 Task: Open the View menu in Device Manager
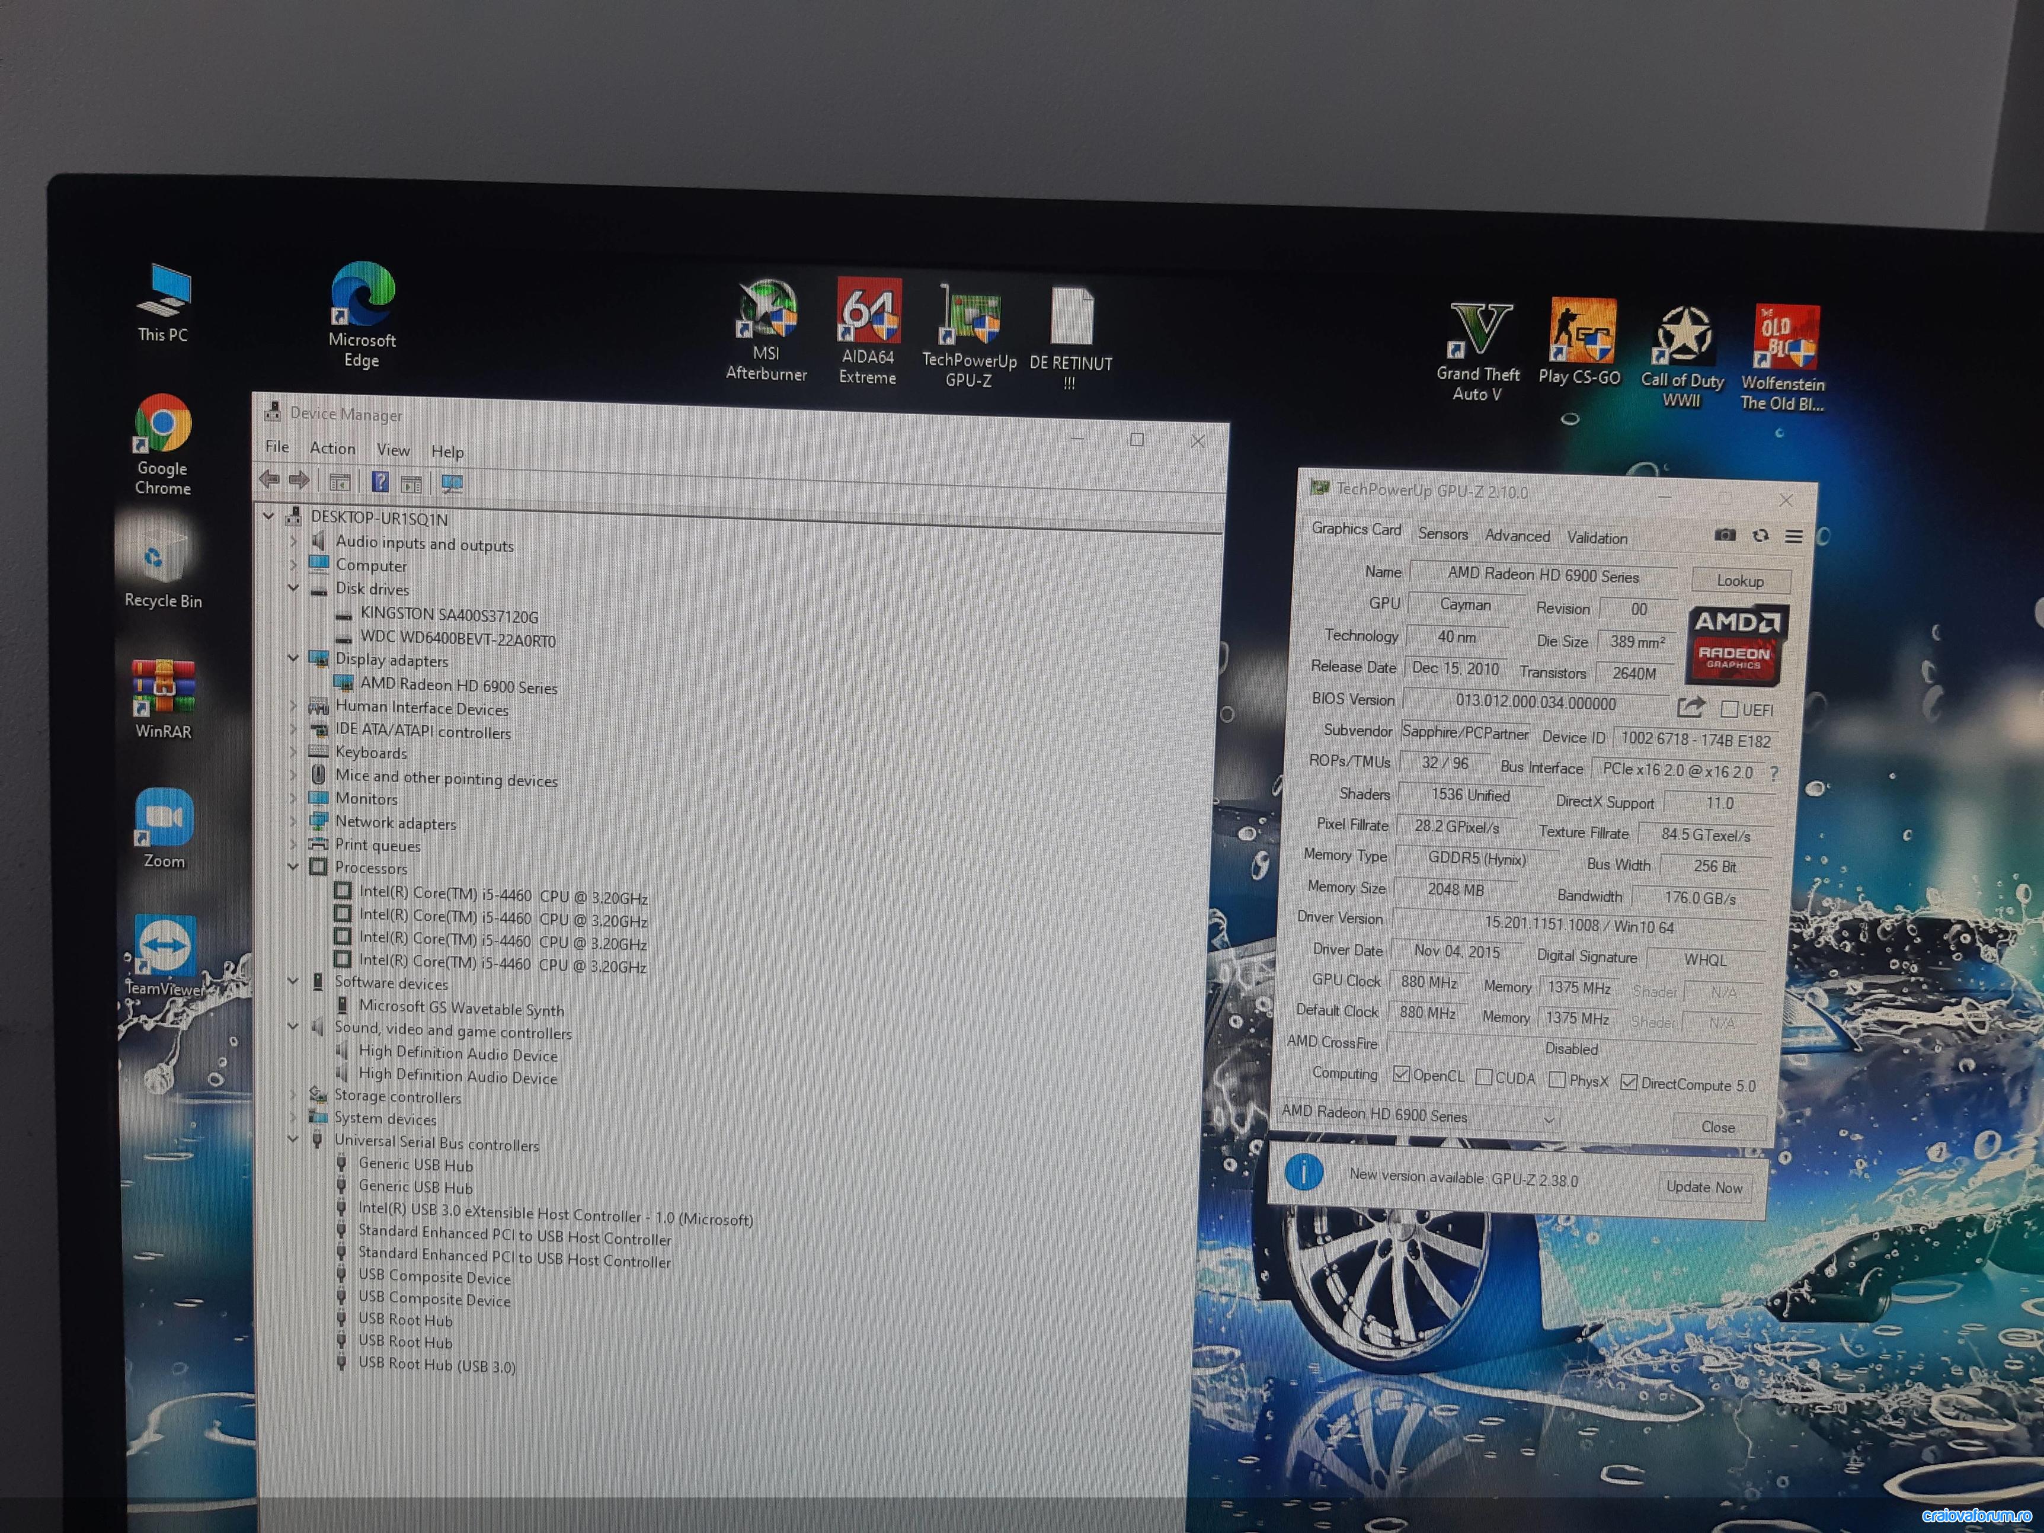[393, 450]
